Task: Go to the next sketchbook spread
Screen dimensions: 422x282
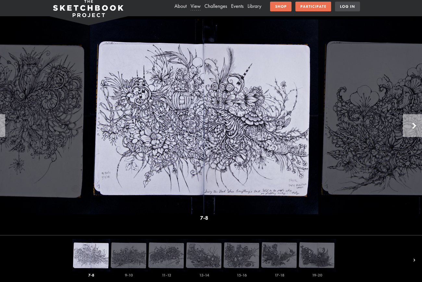Action: [413, 126]
